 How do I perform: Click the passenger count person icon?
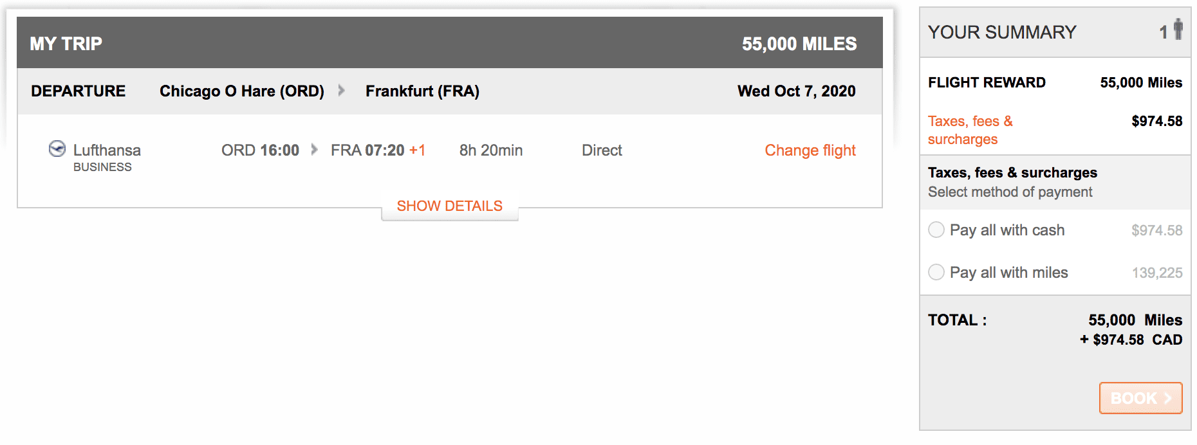[1180, 30]
